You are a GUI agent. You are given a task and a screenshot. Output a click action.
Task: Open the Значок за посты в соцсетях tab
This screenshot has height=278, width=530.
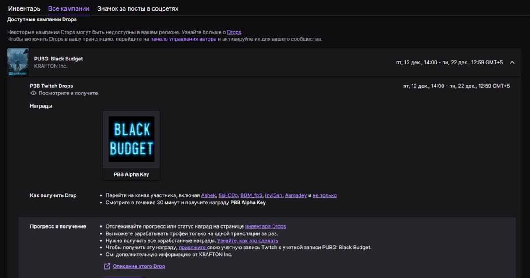point(138,8)
